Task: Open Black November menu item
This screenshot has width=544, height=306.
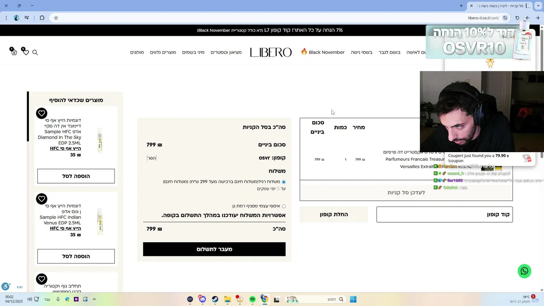Action: 323,52
